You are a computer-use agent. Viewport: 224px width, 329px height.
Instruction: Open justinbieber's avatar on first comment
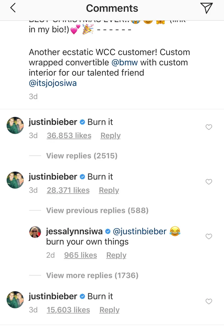pos(15,125)
